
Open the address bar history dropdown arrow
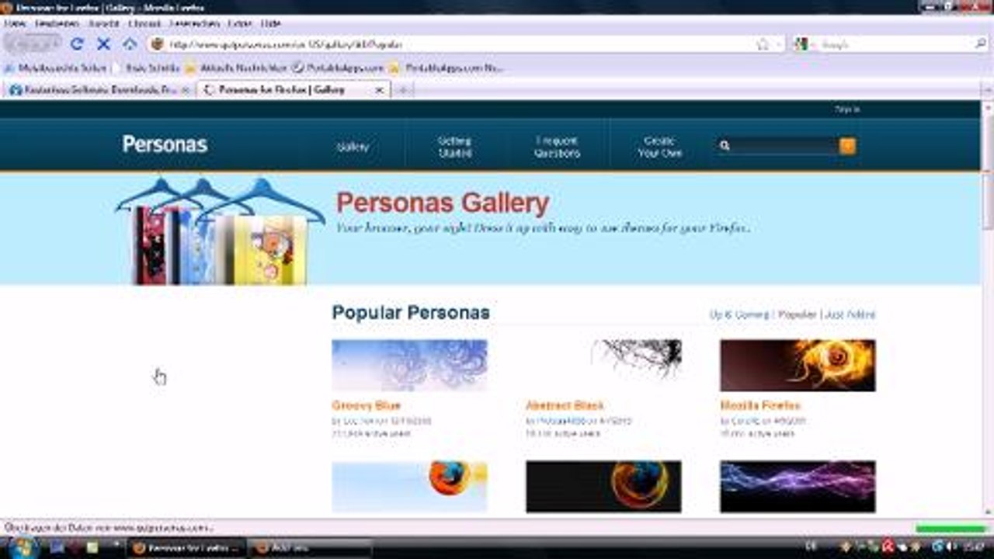(x=778, y=45)
